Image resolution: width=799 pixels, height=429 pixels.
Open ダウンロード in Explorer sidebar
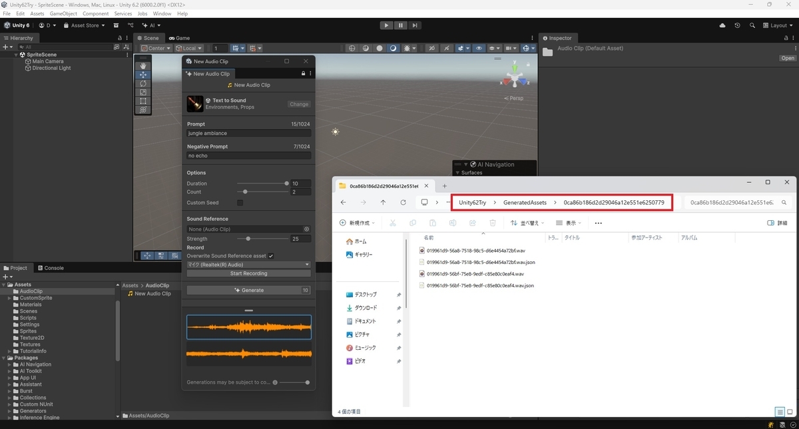365,308
